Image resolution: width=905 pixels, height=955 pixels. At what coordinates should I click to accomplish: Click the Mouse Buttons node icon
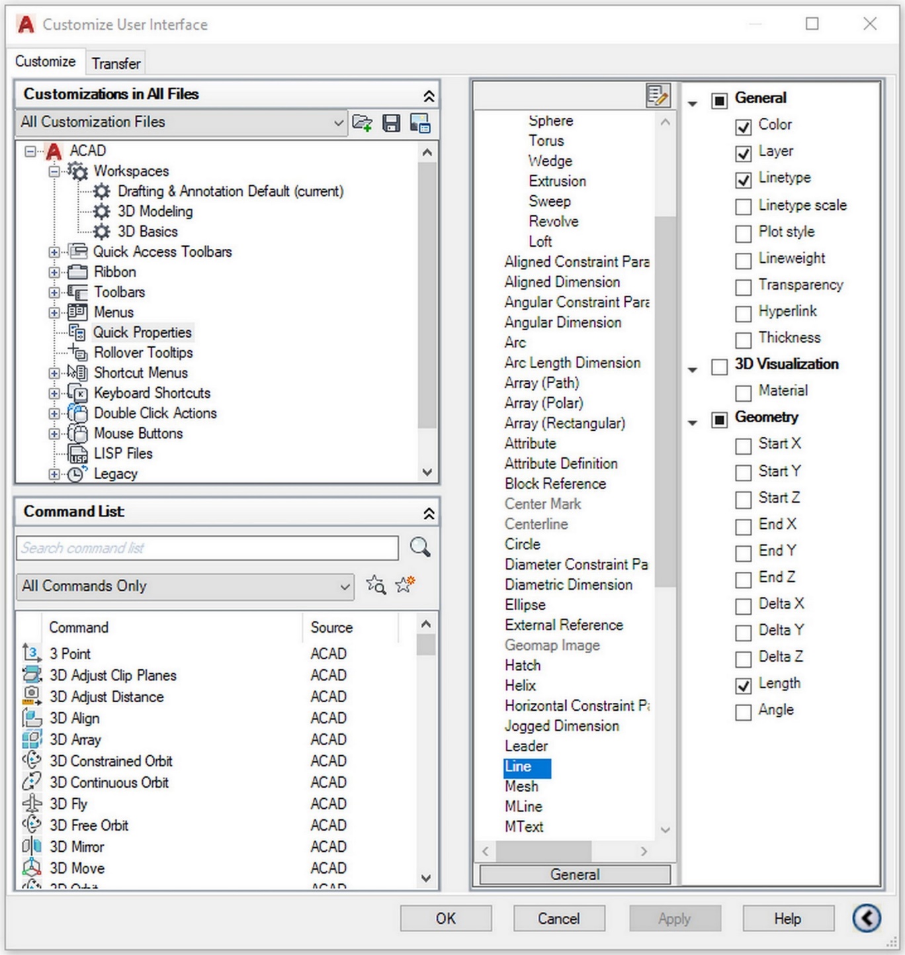click(x=78, y=433)
